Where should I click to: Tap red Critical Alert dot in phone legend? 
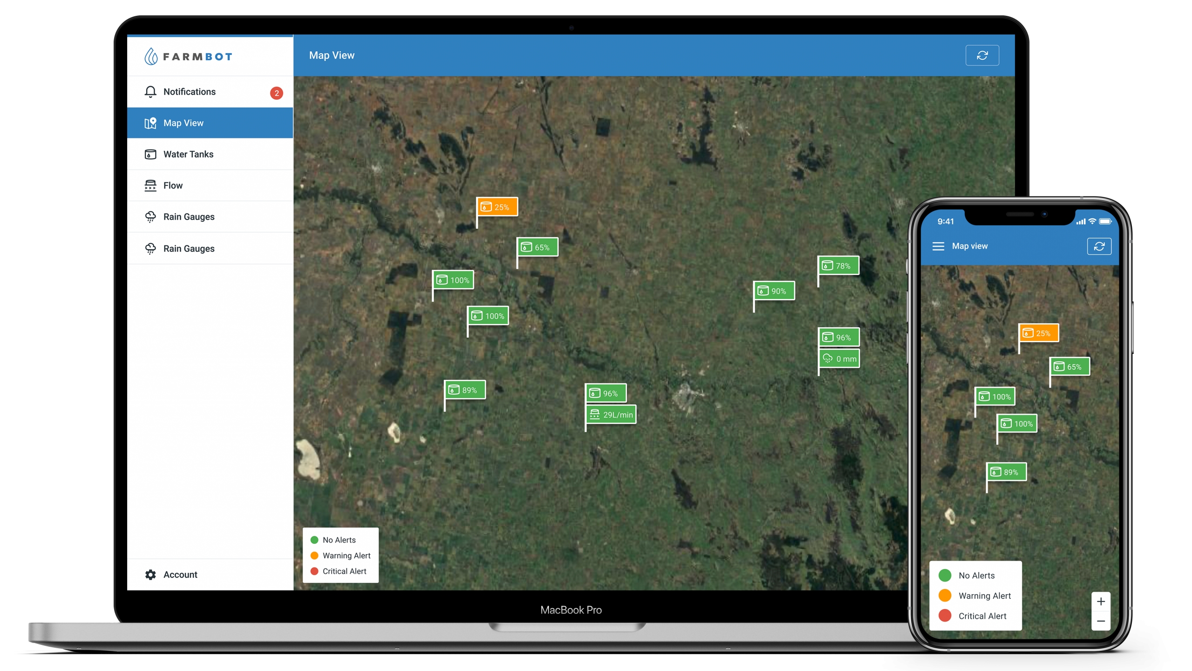click(945, 616)
